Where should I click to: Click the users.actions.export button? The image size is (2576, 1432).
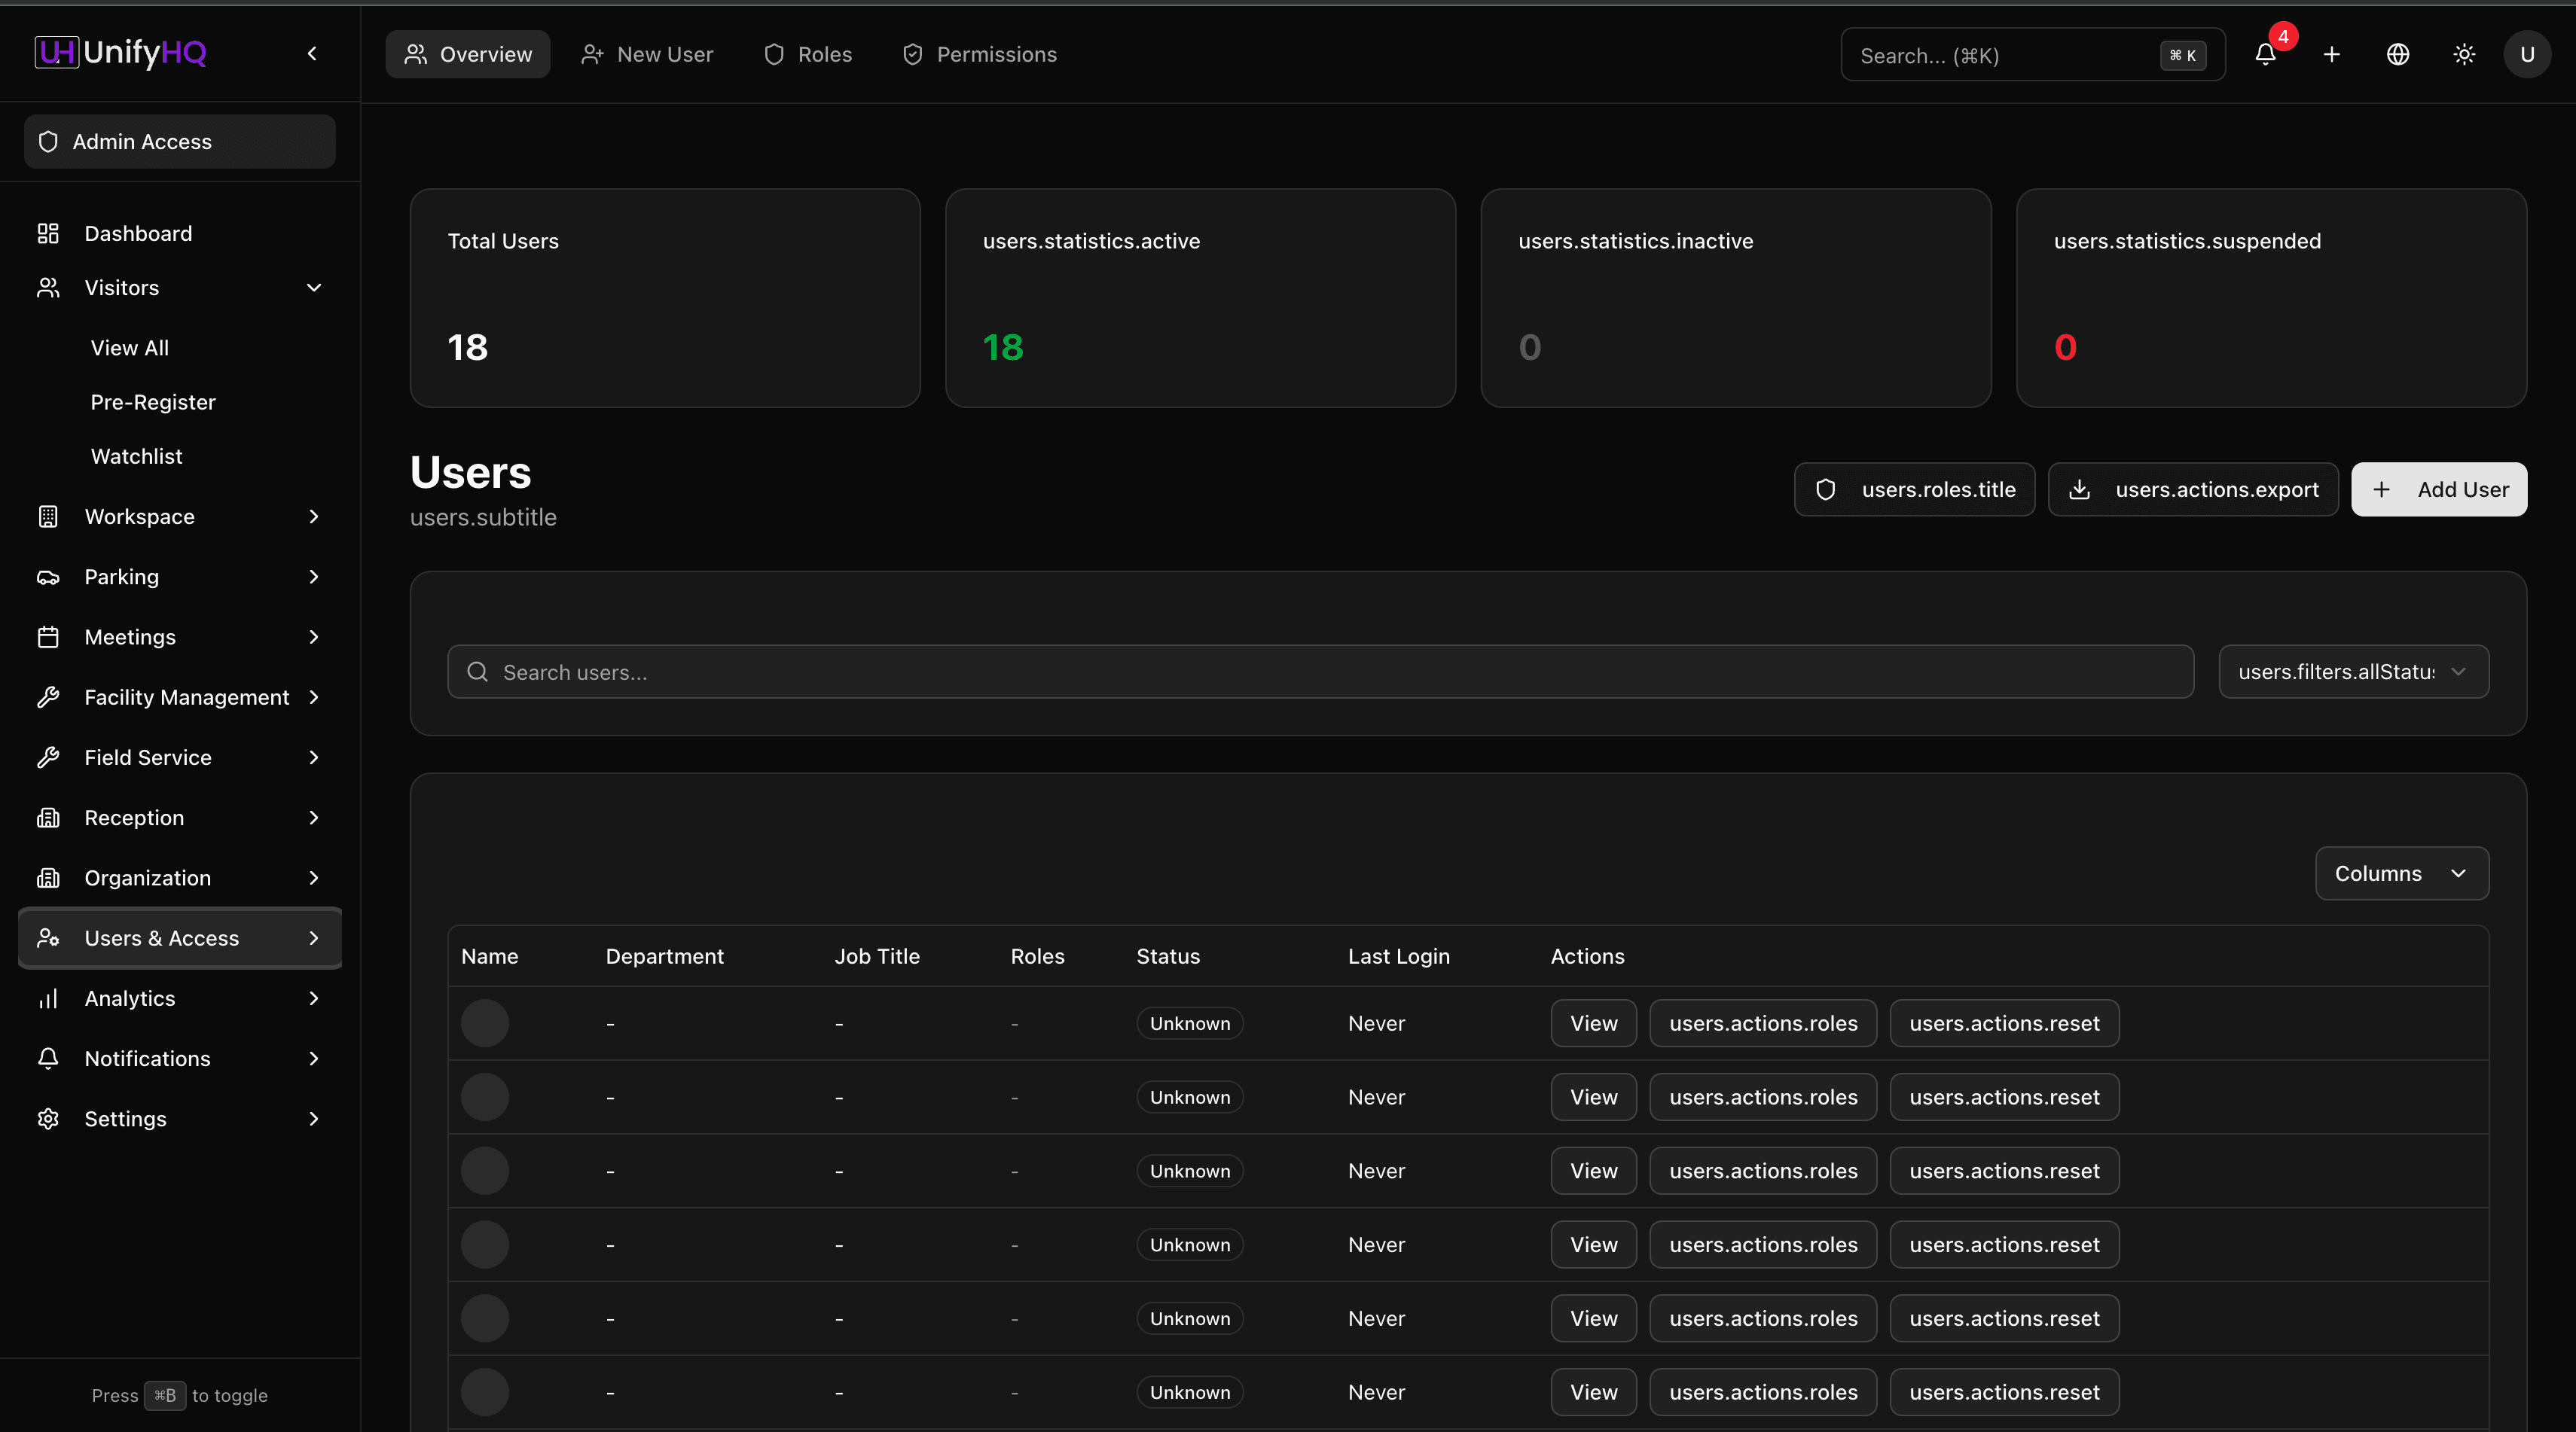click(2193, 489)
